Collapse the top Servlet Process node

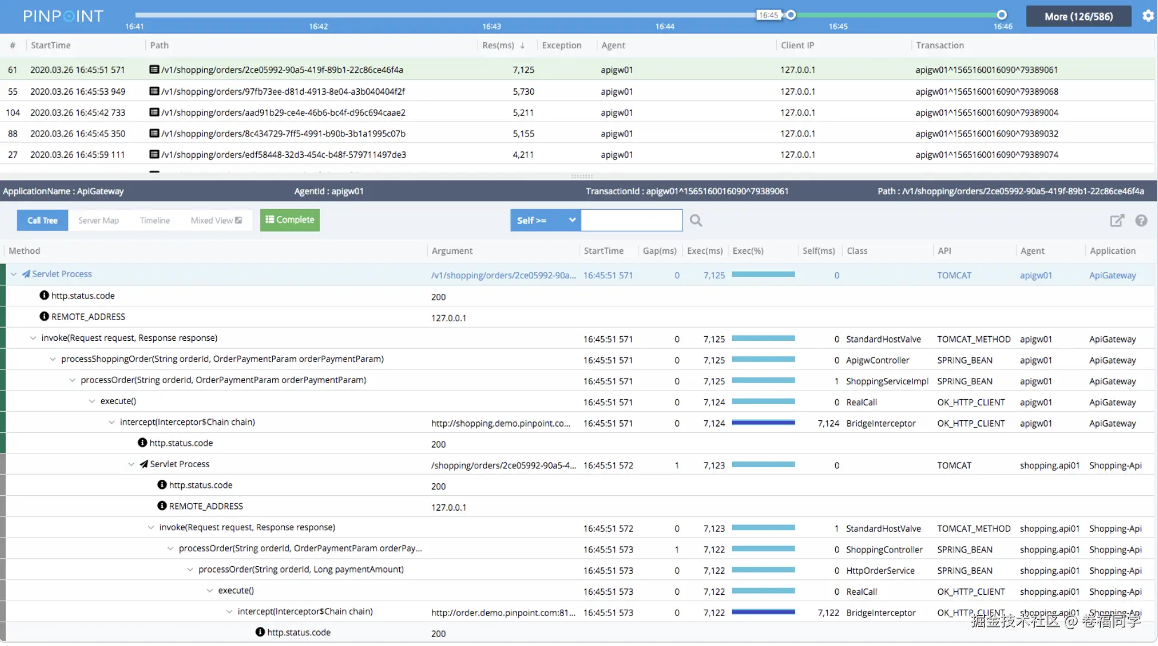(14, 274)
